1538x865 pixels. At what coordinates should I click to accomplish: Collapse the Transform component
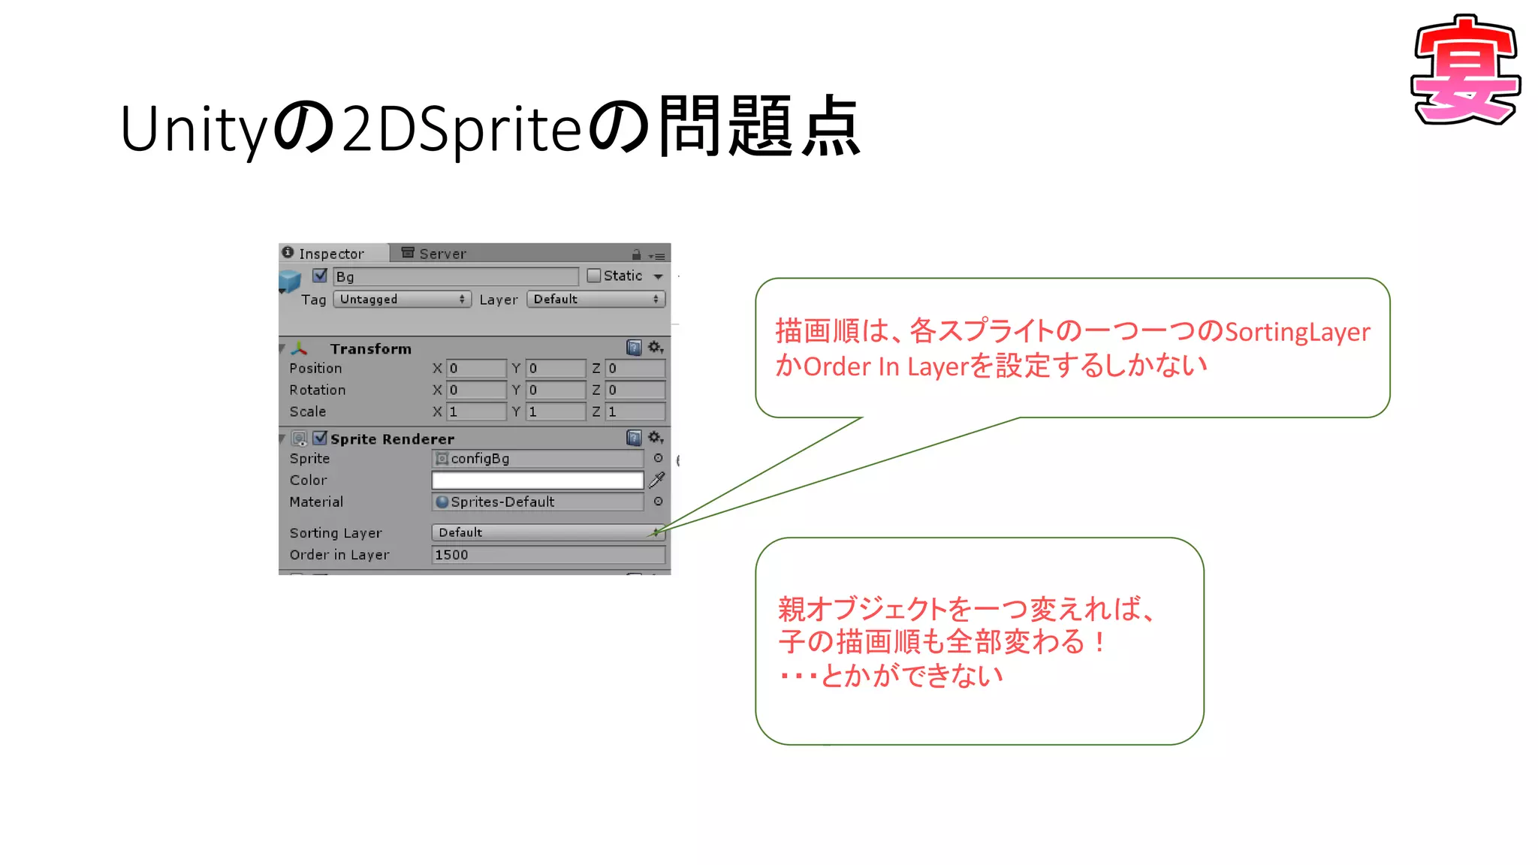point(282,348)
